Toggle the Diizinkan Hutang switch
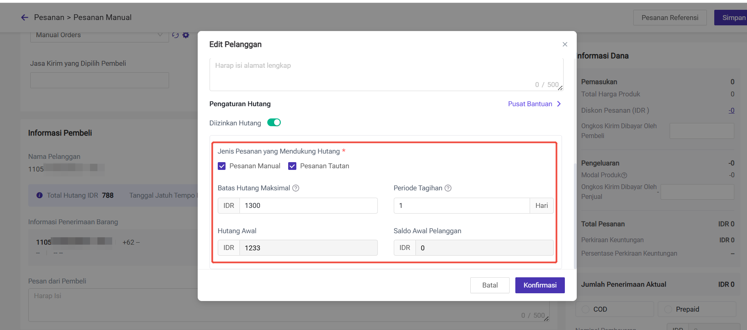 click(274, 123)
